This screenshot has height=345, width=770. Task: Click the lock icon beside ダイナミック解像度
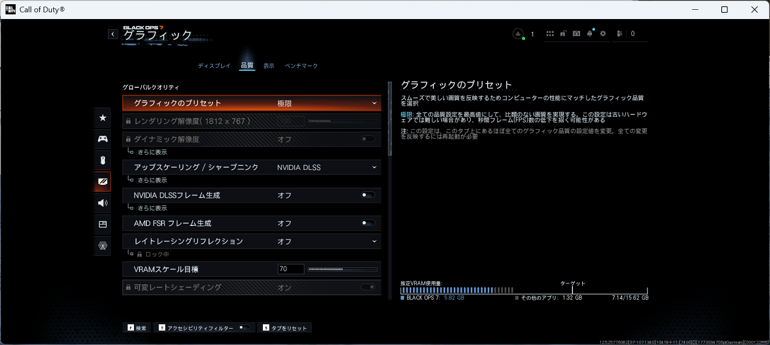coord(128,139)
